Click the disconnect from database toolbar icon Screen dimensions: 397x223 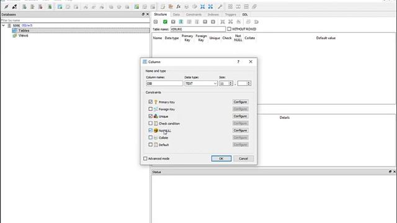pyautogui.click(x=15, y=7)
